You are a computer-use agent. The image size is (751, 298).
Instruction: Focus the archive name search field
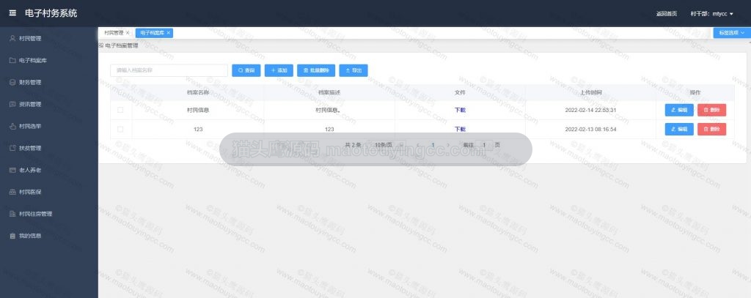tap(169, 70)
